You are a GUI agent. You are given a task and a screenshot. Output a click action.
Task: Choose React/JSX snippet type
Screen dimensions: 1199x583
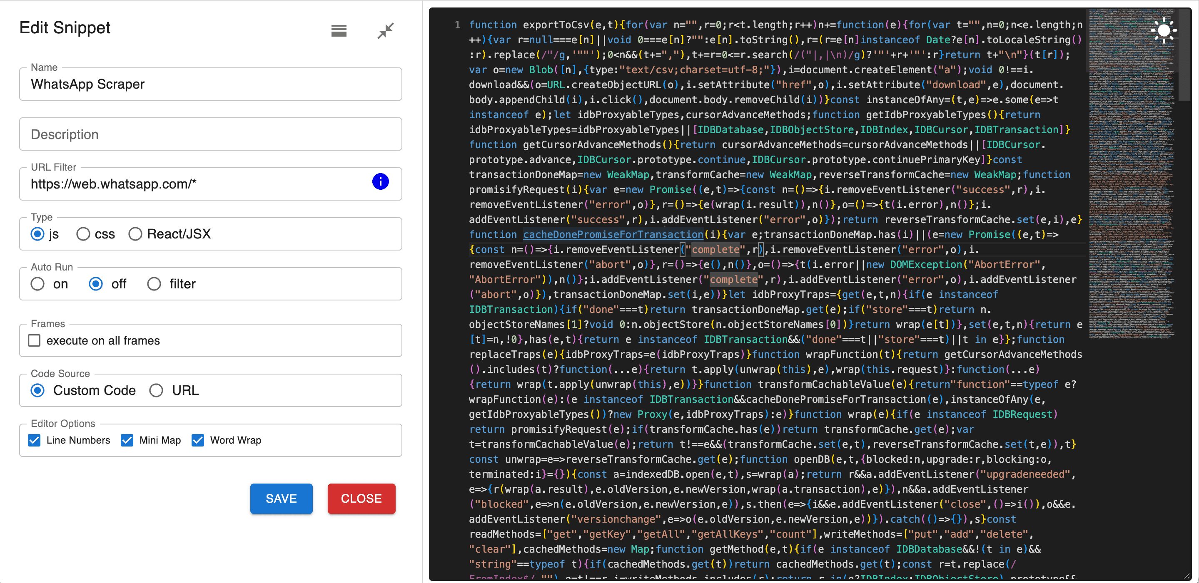click(x=135, y=234)
